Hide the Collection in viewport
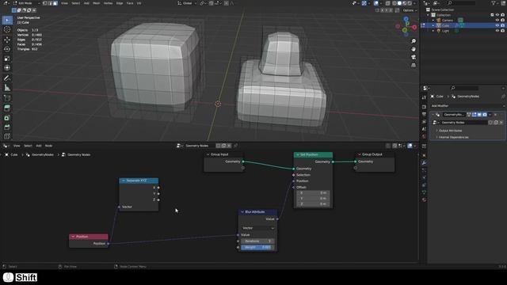The image size is (507, 285). pos(497,15)
